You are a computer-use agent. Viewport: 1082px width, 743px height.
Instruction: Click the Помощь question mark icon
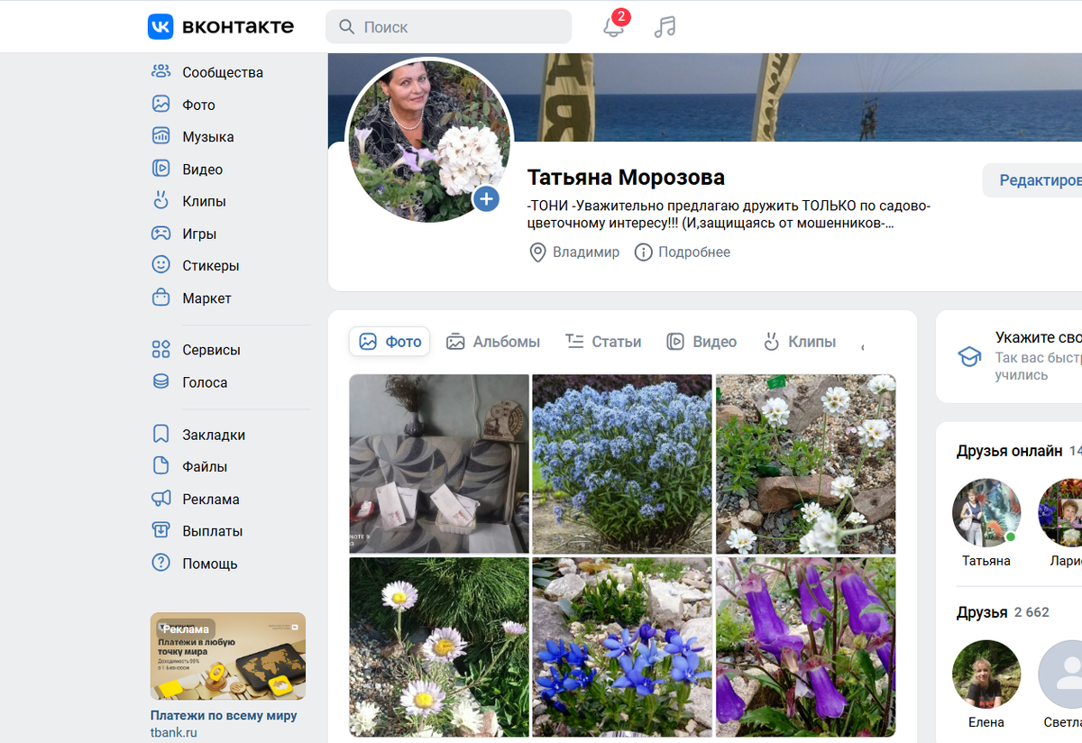click(x=160, y=564)
